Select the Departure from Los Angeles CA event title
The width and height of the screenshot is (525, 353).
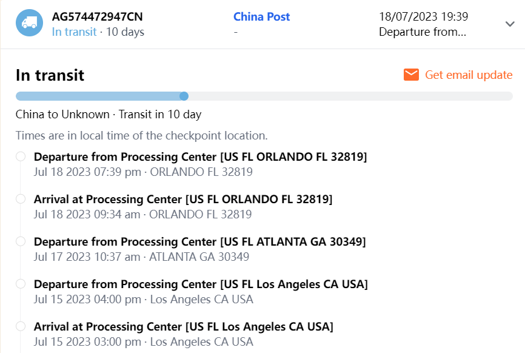click(201, 284)
